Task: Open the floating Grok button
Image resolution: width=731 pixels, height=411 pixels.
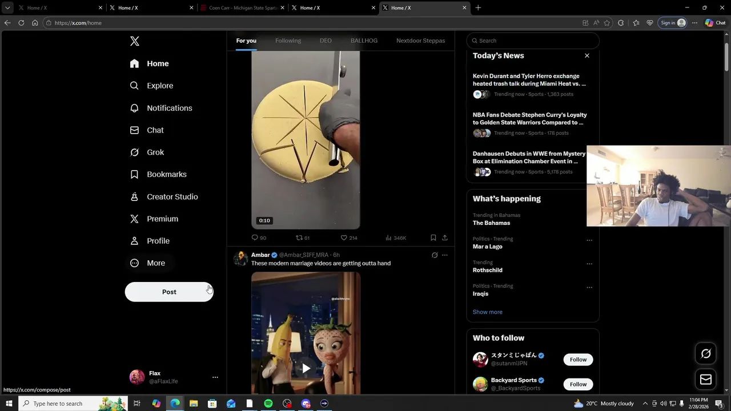Action: point(706,353)
